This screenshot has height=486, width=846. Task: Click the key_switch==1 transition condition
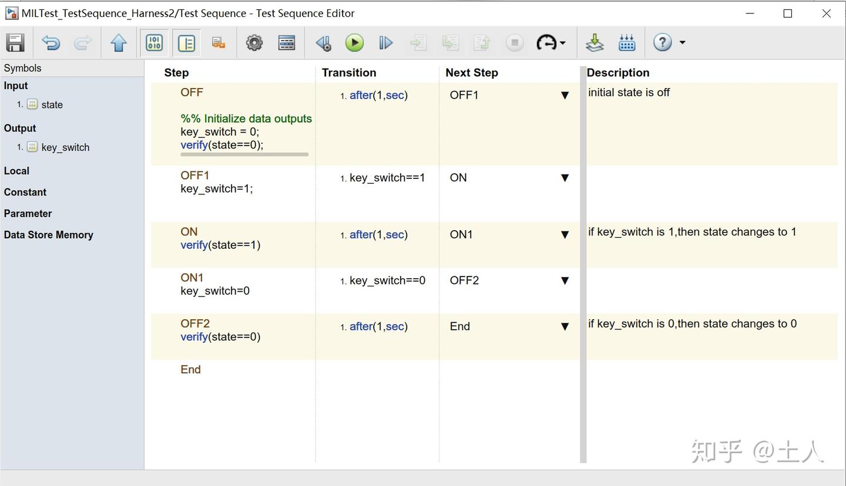pyautogui.click(x=387, y=178)
